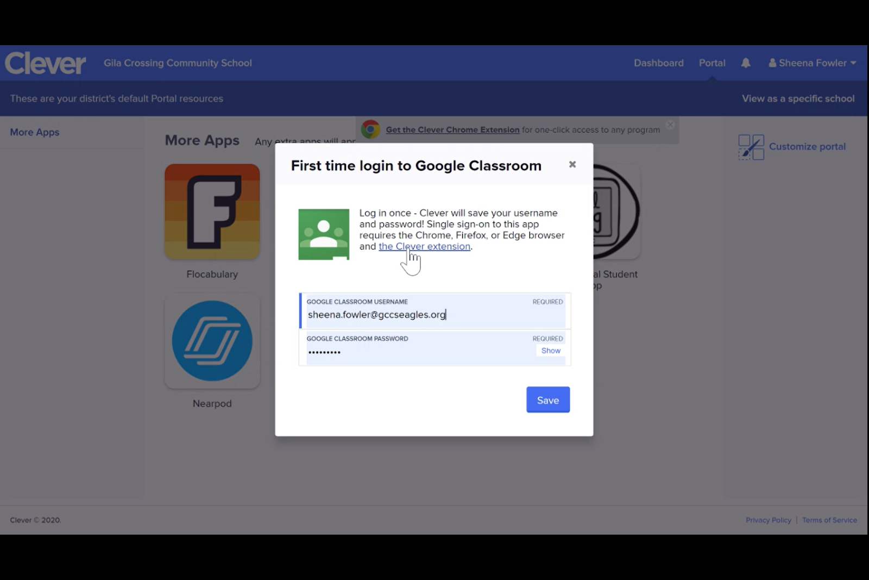Open the Privacy Policy link
The image size is (869, 580).
click(769, 520)
